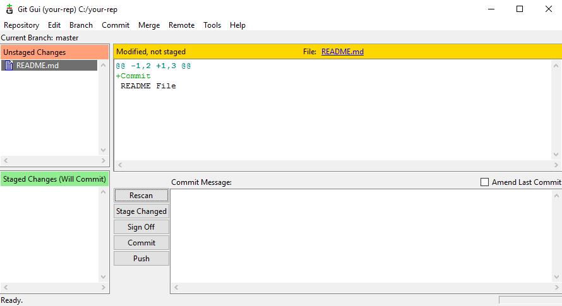Click left arrow of commit message horizontal scrollbar
This screenshot has width=562, height=306.
coord(176,287)
